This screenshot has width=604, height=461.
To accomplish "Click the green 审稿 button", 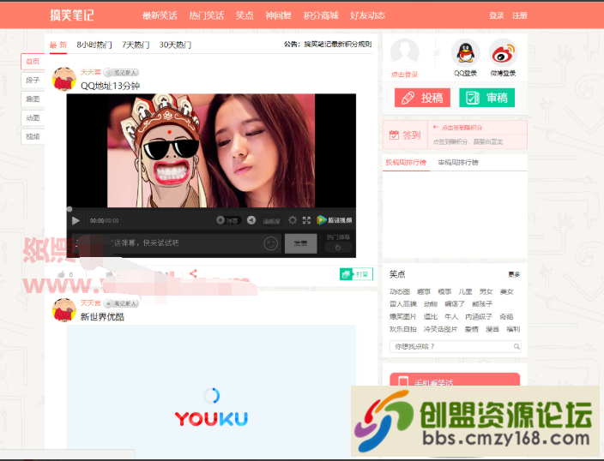I will click(487, 98).
